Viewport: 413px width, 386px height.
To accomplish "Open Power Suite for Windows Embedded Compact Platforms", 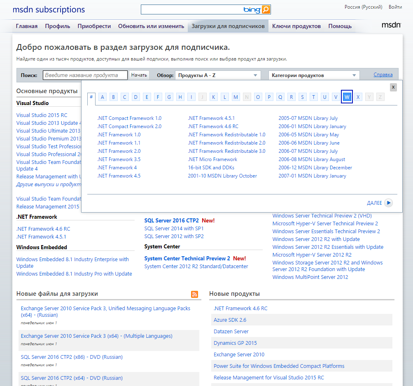I will coord(279,366).
